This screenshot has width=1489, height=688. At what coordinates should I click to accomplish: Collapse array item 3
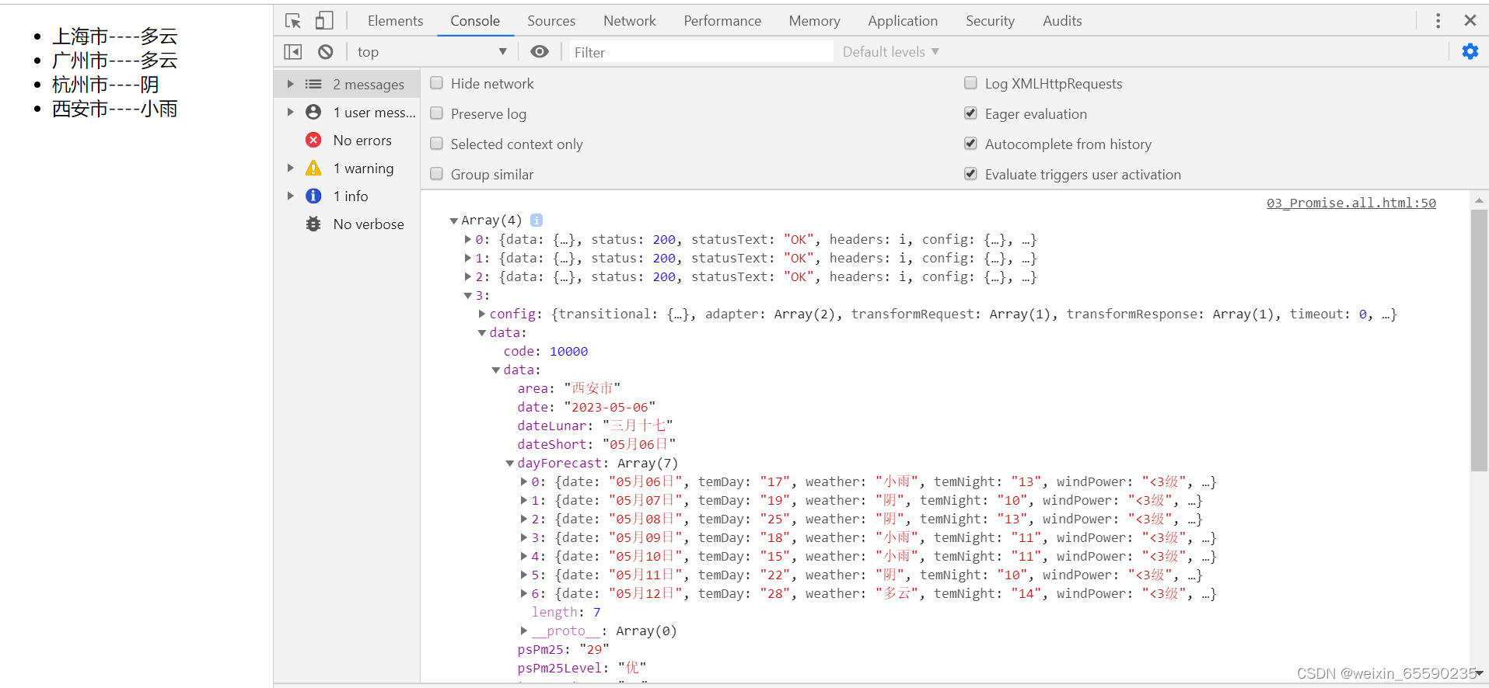tap(468, 296)
